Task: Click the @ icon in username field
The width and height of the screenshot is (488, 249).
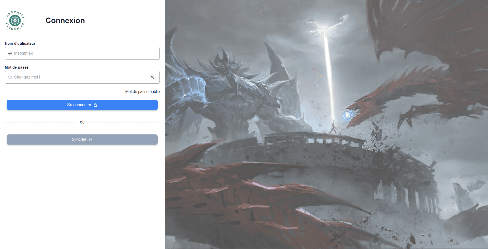Action: pyautogui.click(x=10, y=53)
